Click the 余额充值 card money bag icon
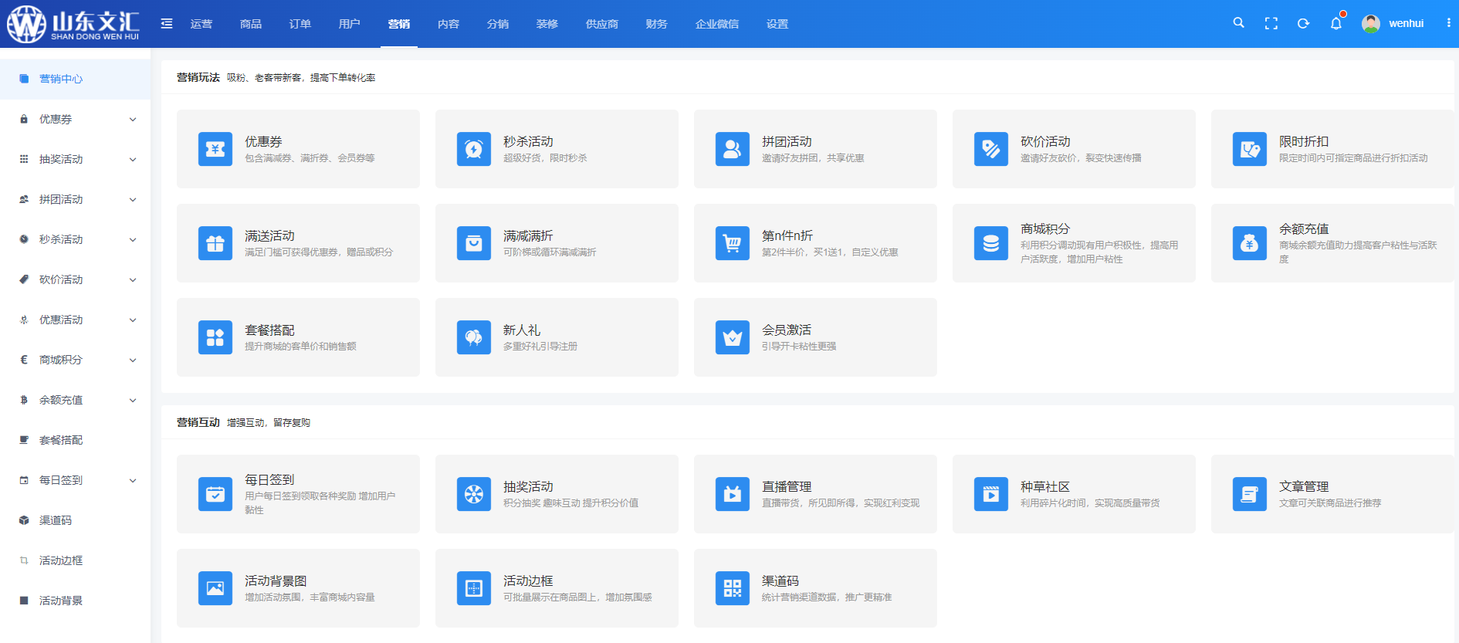 coord(1250,243)
